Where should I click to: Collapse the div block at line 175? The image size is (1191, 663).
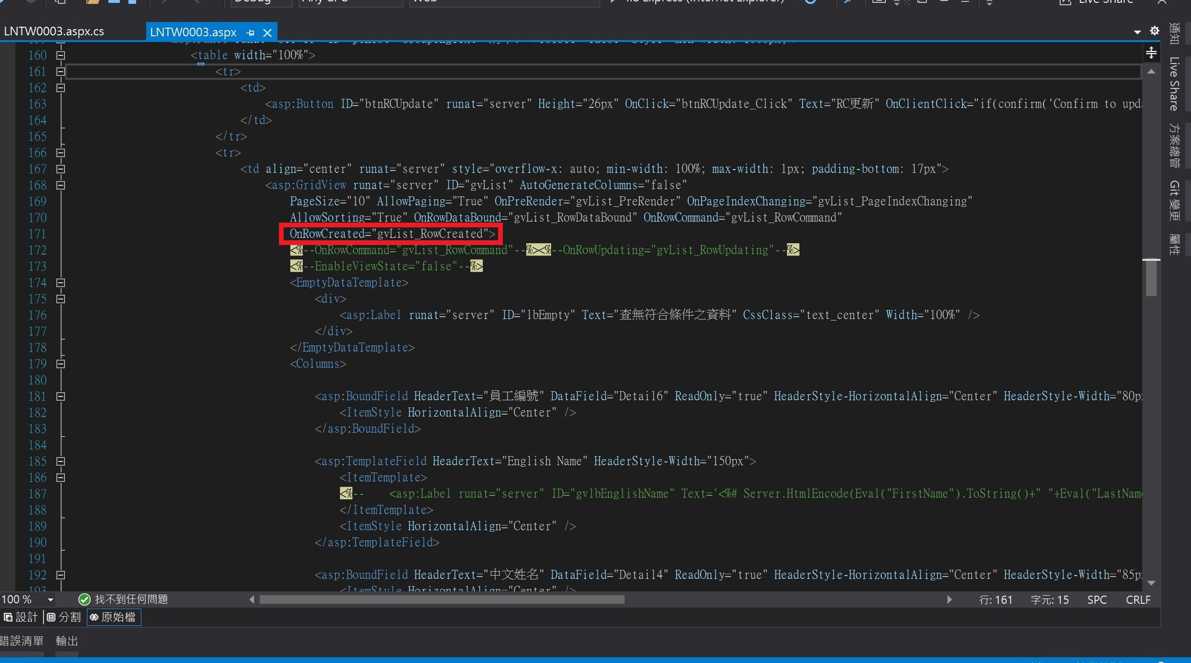pyautogui.click(x=61, y=299)
